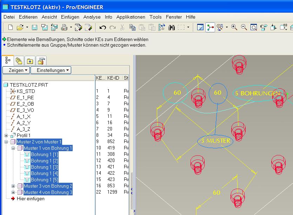
Task: Click the Copy icon
Action: pyautogui.click(x=132, y=27)
